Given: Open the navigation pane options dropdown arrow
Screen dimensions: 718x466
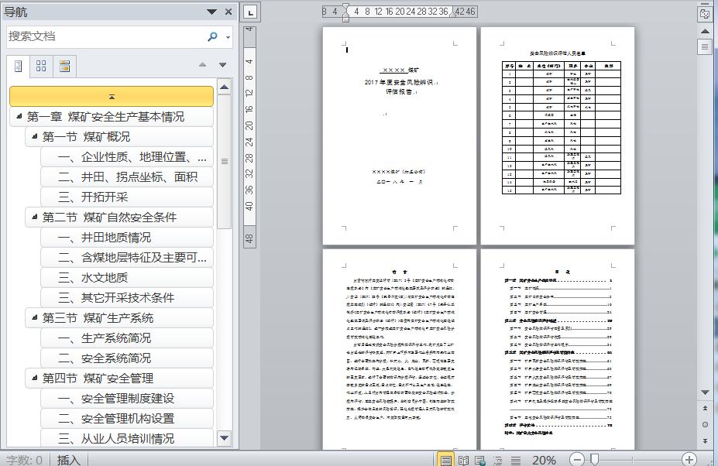Looking at the screenshot, I should tap(211, 12).
